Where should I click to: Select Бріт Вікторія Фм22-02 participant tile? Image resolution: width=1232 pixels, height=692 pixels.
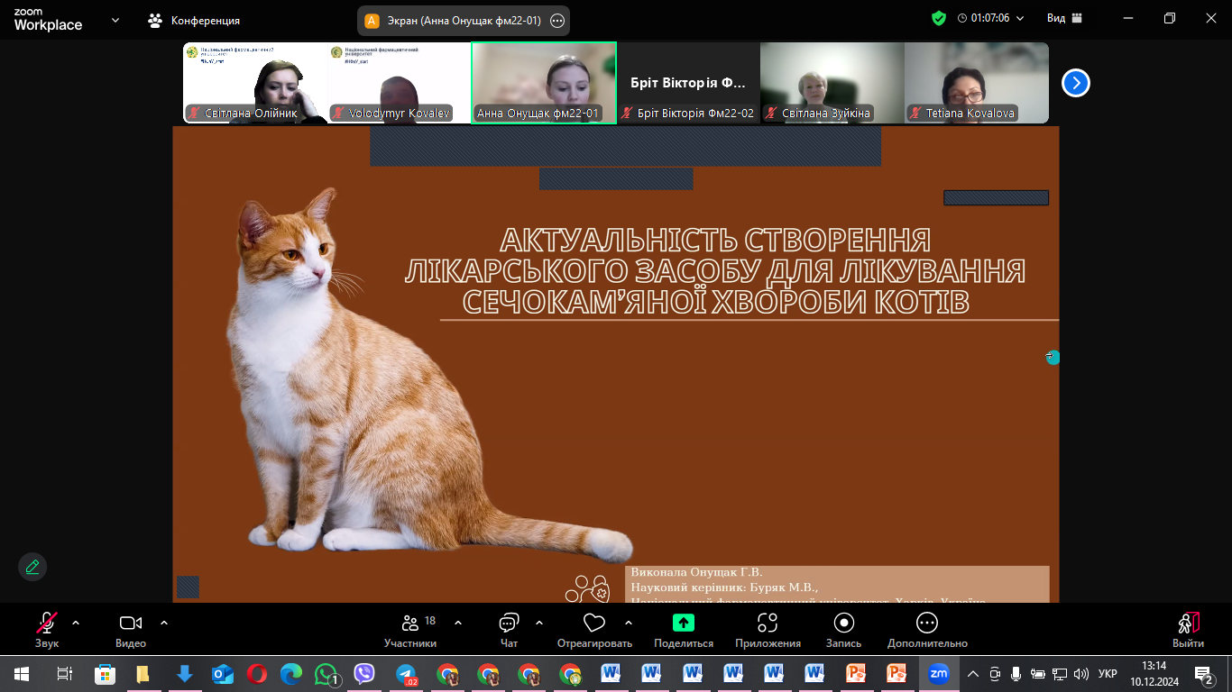(x=688, y=82)
